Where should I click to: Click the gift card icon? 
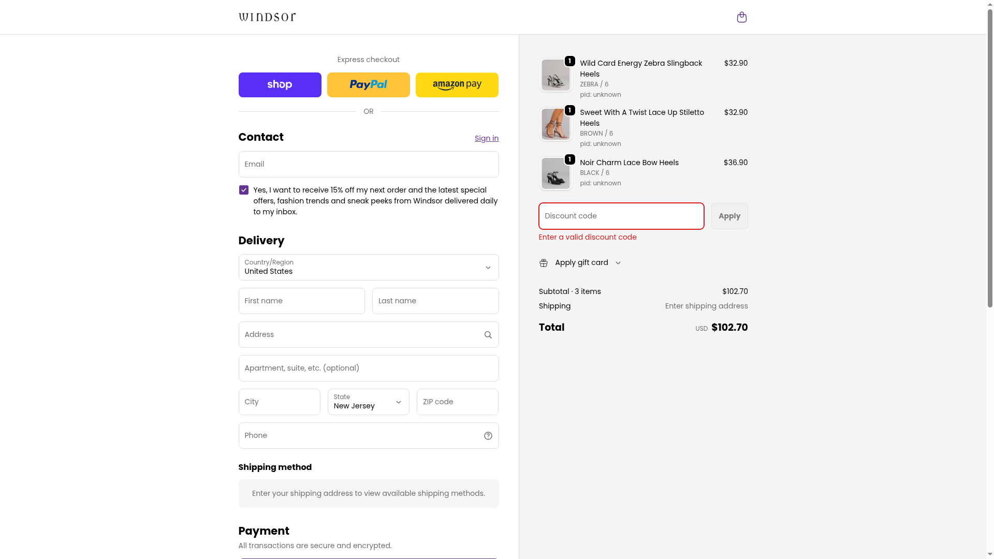click(543, 263)
